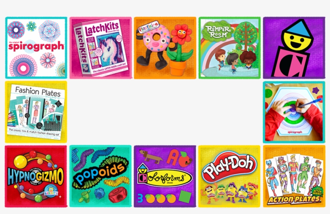Select the Spirograph drawing-in-action photo tile
330x214 pixels.
pos(294,112)
